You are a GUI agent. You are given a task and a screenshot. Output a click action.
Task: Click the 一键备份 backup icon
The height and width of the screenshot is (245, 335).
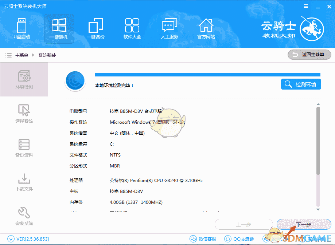96,28
